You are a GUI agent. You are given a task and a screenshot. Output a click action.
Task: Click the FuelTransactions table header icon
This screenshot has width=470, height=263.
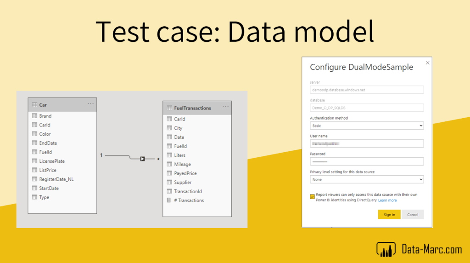pyautogui.click(x=169, y=108)
